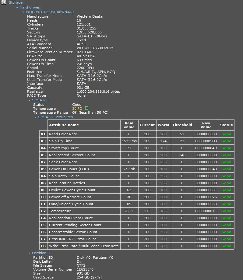The height and width of the screenshot is (280, 243).
Task: Click the 7200 RPM speed value
Action: coord(85,68)
